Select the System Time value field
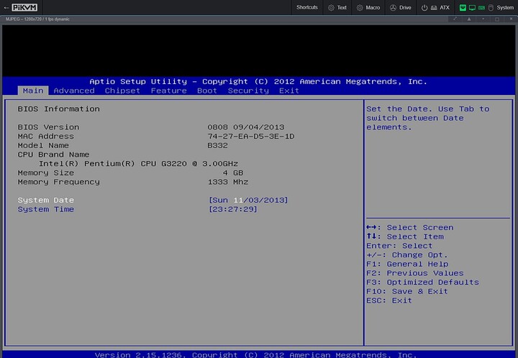518x358 pixels. (233, 209)
